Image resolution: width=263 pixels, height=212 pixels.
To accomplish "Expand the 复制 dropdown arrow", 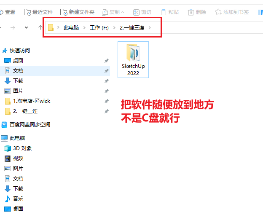I will click(123, 12).
